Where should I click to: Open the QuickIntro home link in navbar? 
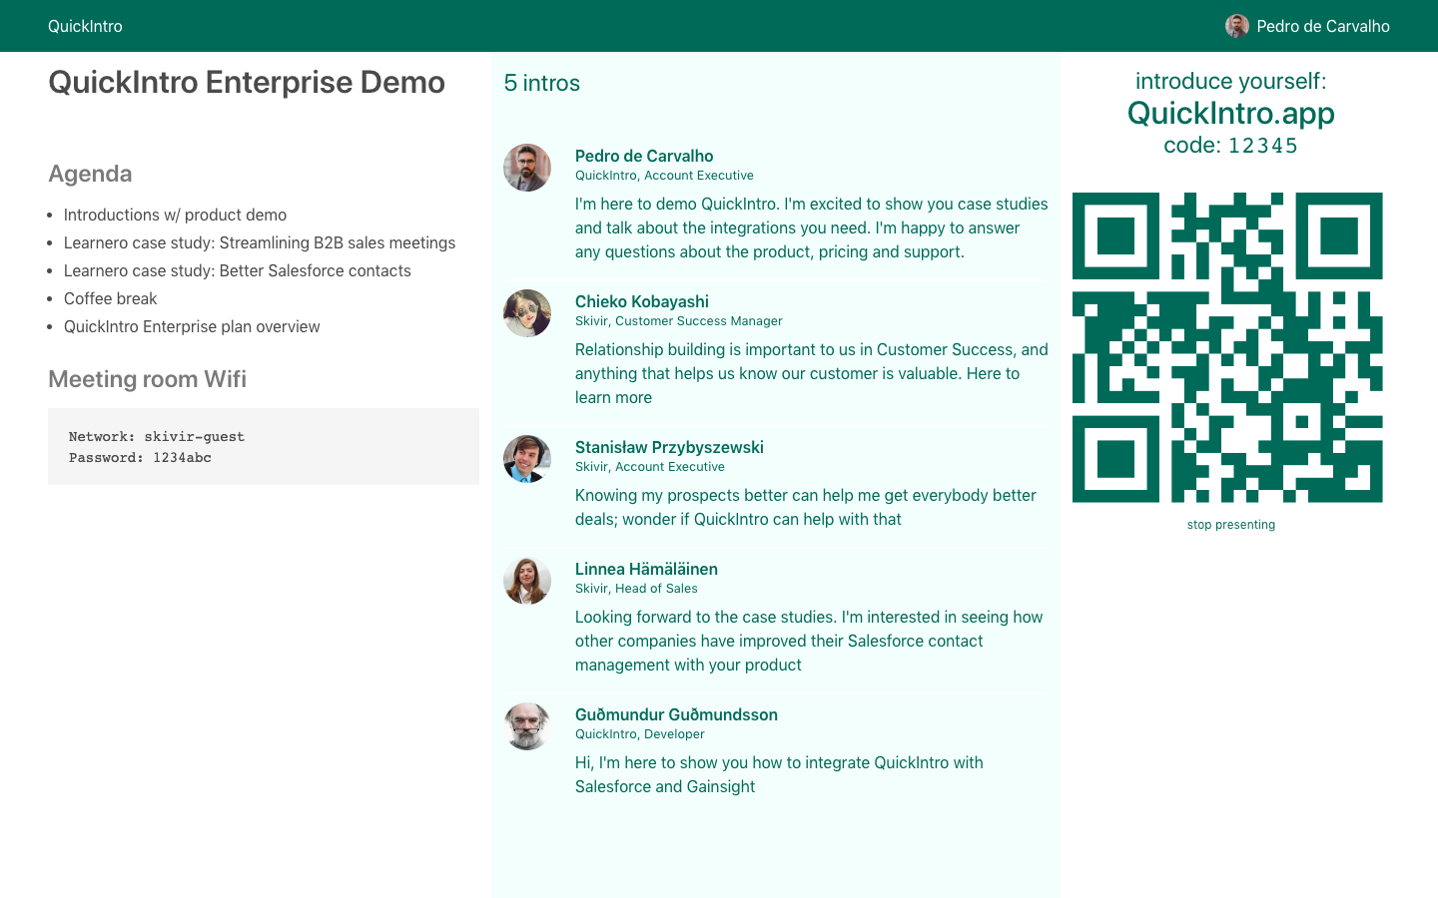pos(85,26)
